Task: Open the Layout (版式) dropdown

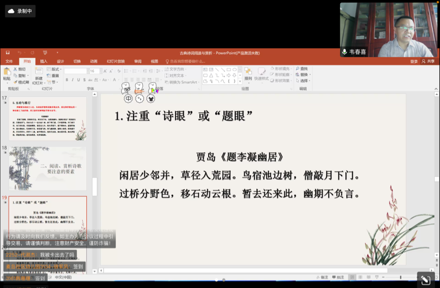Action: click(55, 69)
